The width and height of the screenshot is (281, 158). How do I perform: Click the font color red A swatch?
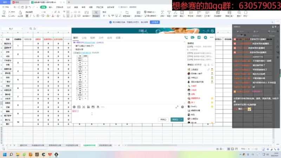click(x=53, y=16)
